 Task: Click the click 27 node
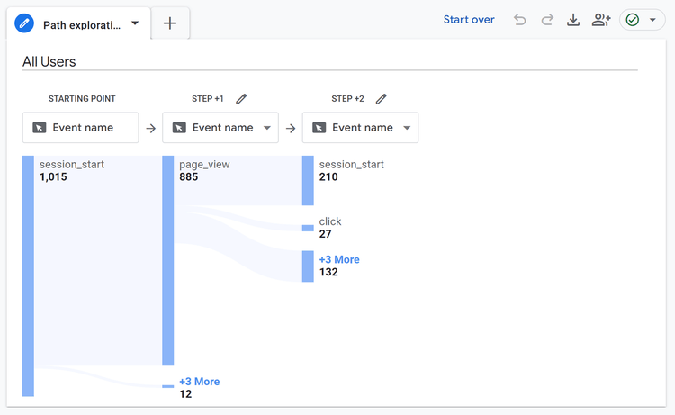click(x=308, y=228)
